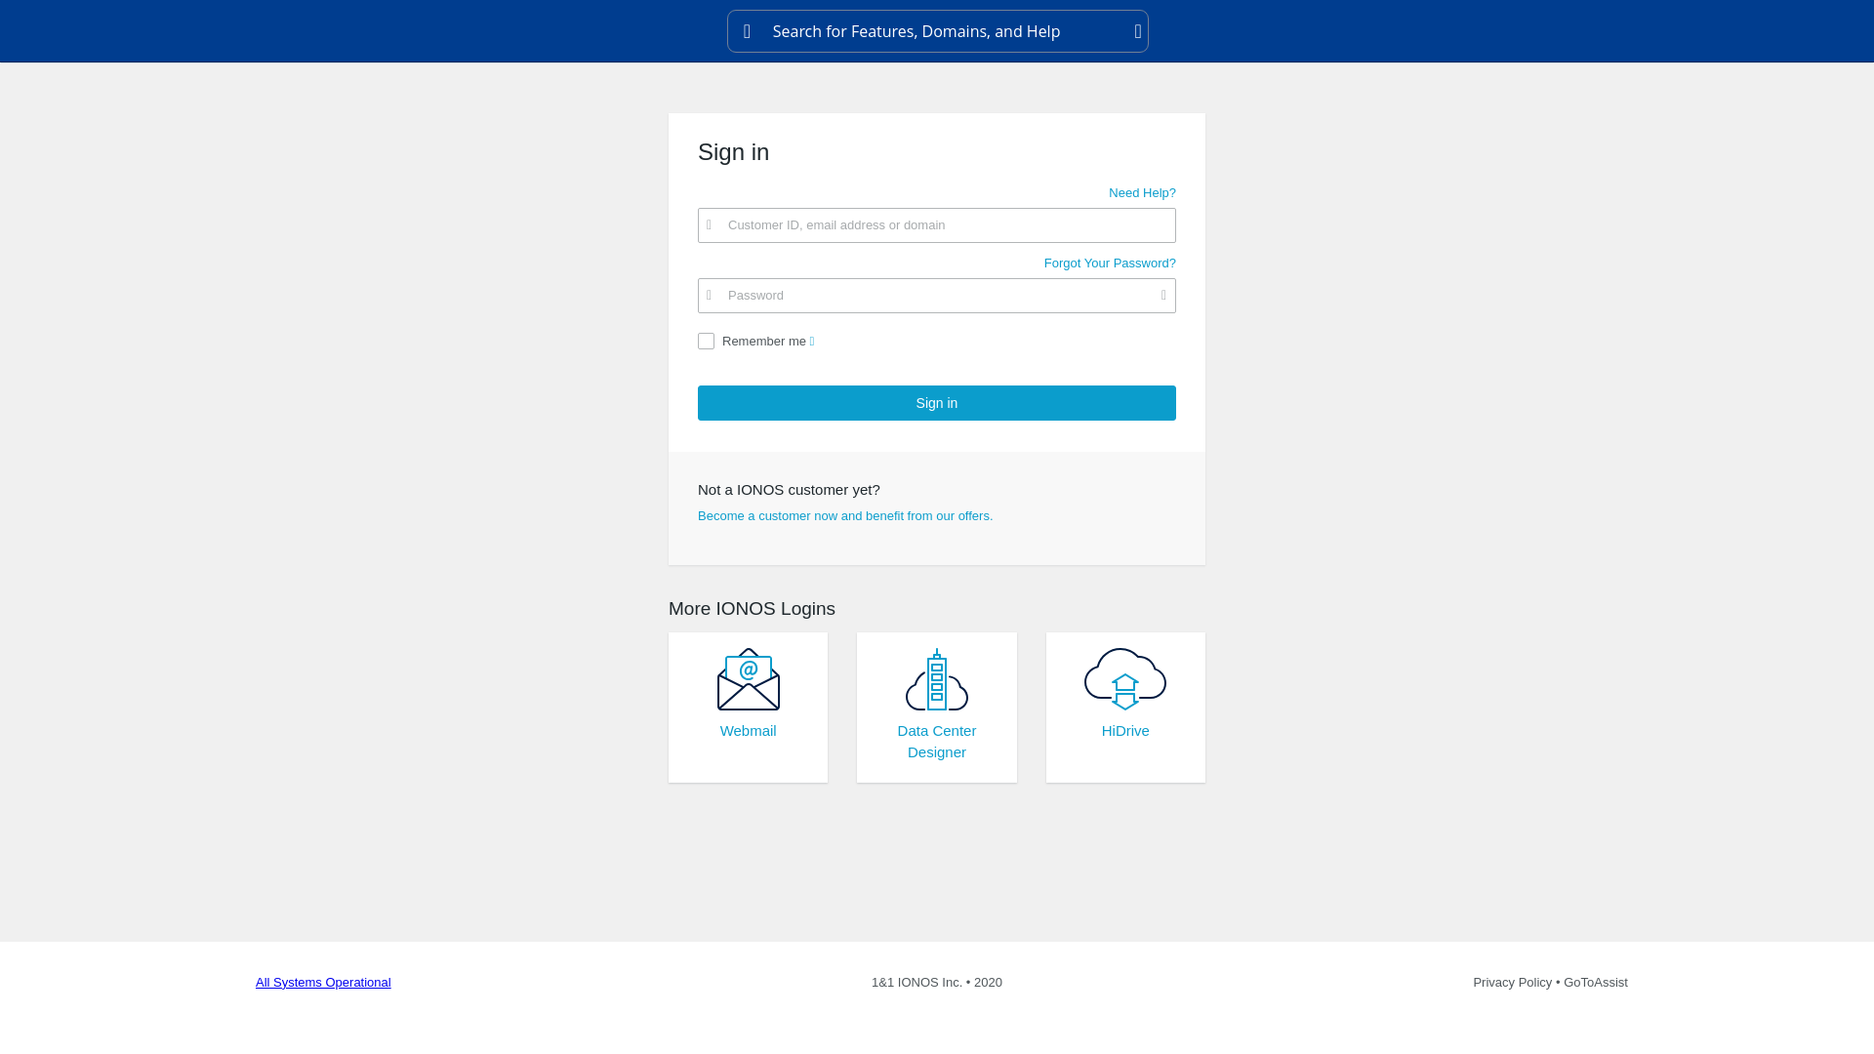Screen dimensions: 1874x1054
Task: Open the Data Center Designer login link
Action: click(937, 742)
